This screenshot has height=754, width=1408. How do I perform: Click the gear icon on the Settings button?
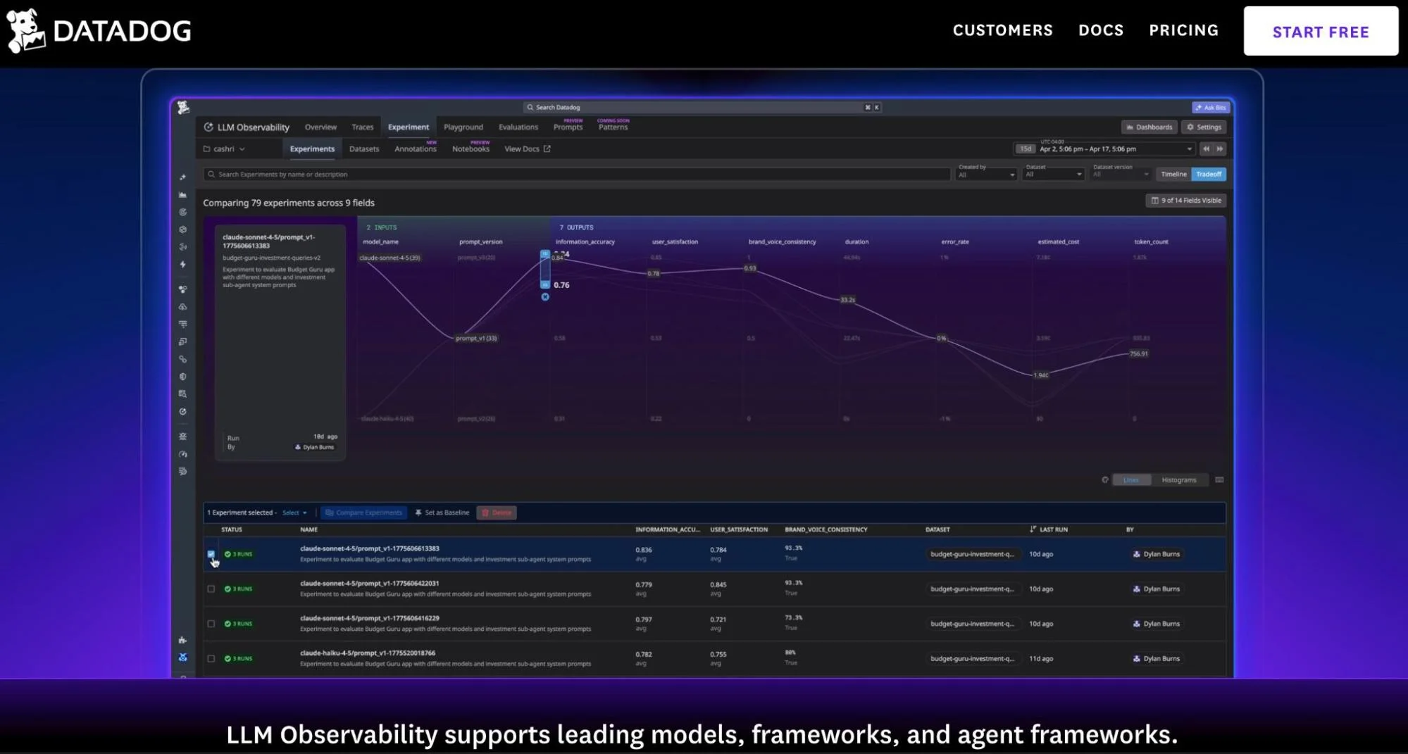(x=1190, y=127)
